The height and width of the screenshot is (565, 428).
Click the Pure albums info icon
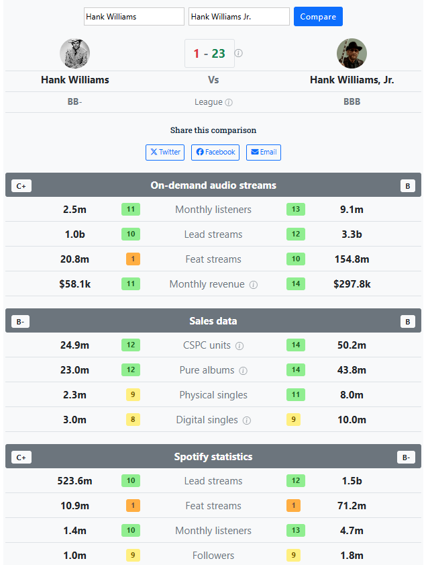pyautogui.click(x=243, y=371)
